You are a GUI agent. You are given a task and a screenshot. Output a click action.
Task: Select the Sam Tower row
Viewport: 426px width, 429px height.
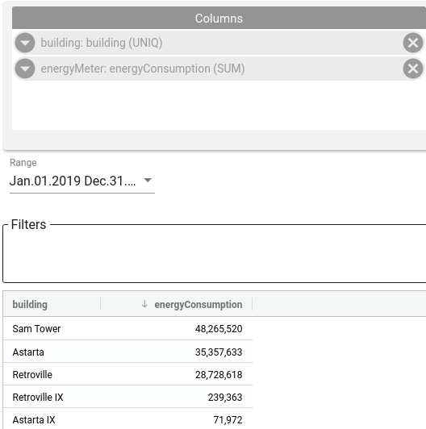127,328
